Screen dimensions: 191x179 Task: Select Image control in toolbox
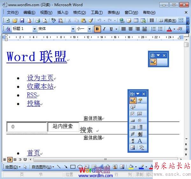tap(132, 147)
